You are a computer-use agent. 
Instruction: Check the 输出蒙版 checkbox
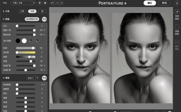pos(177,42)
